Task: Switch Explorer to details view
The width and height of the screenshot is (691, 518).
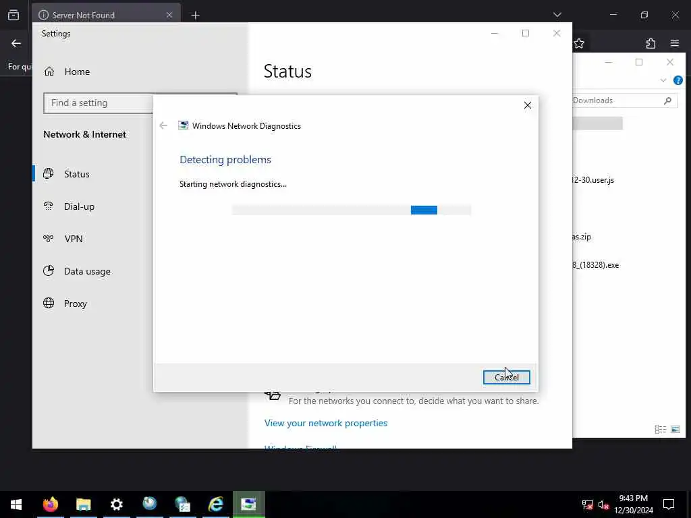Action: 660,429
